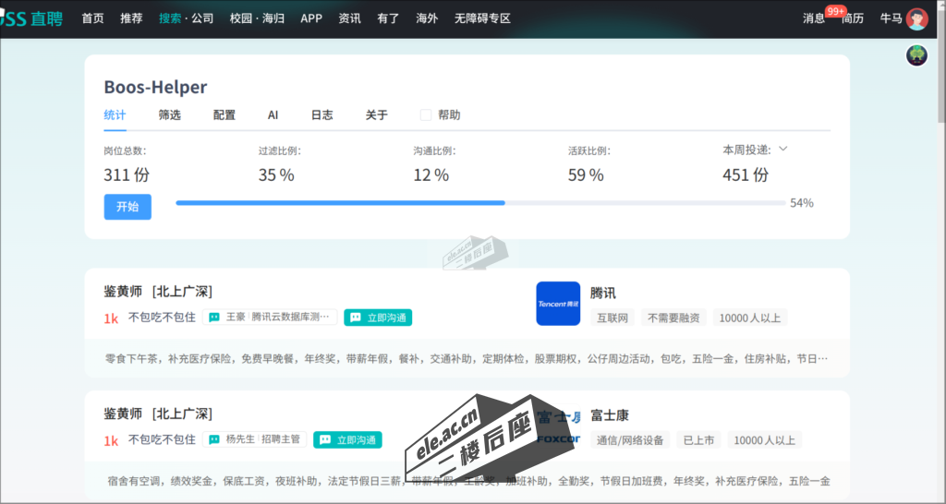This screenshot has width=946, height=504.
Task: Open the 鉴黄师 job title at Tencent
Action: (123, 292)
